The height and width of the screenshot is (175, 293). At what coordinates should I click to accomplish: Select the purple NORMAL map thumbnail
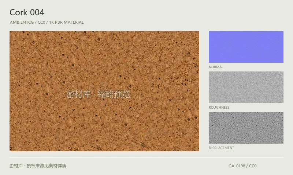tap(246, 47)
